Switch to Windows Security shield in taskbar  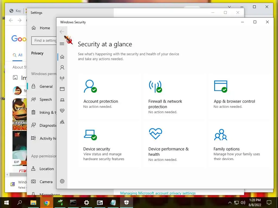(127, 203)
